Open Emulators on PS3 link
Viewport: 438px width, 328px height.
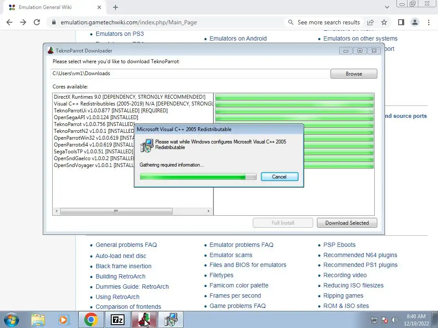pos(120,34)
